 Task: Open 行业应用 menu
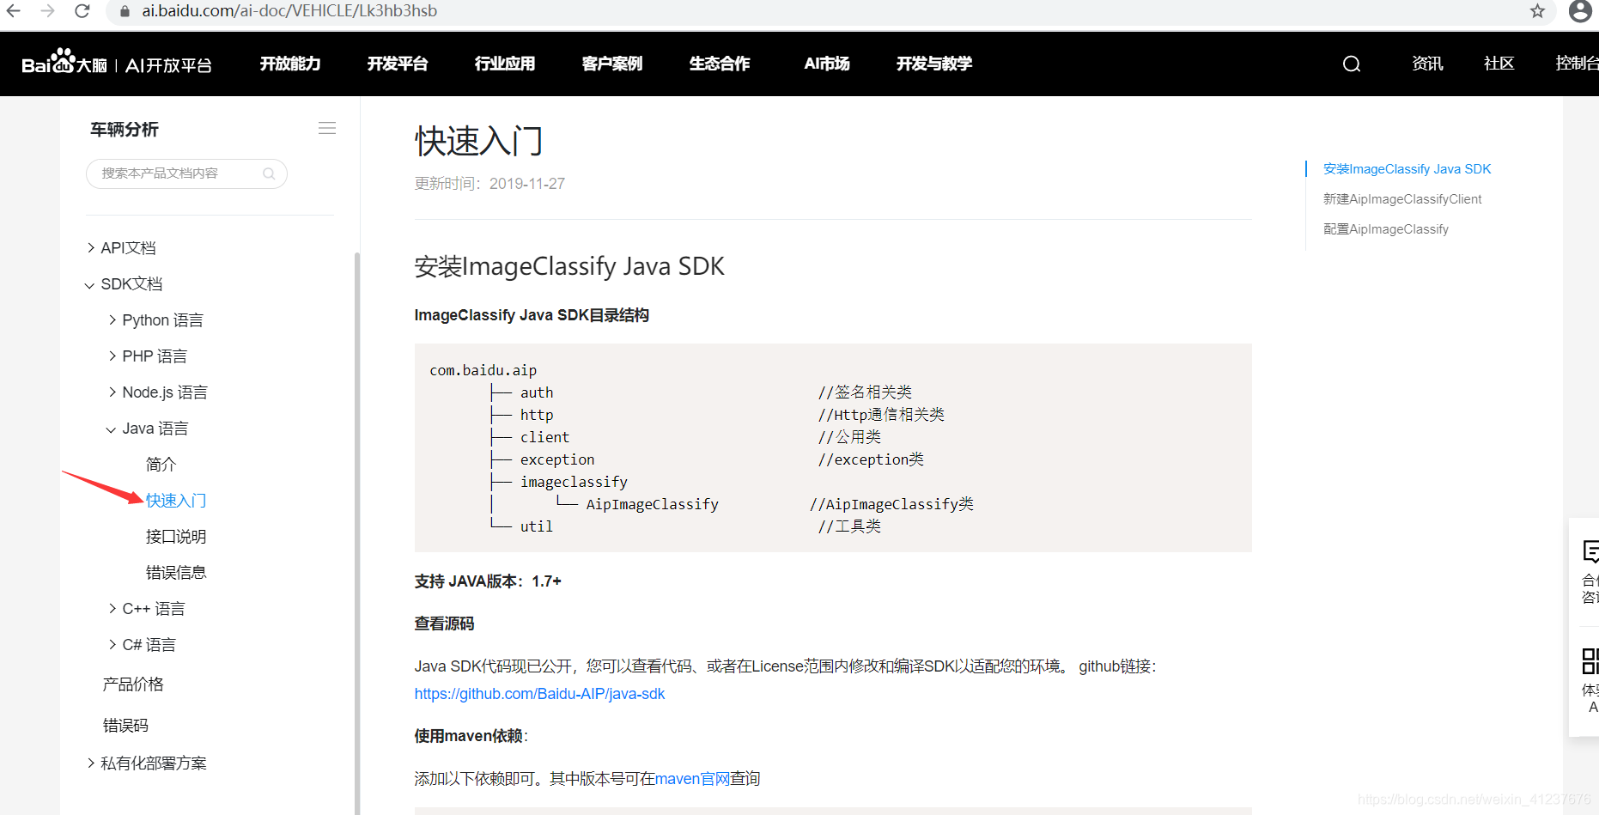pyautogui.click(x=505, y=64)
